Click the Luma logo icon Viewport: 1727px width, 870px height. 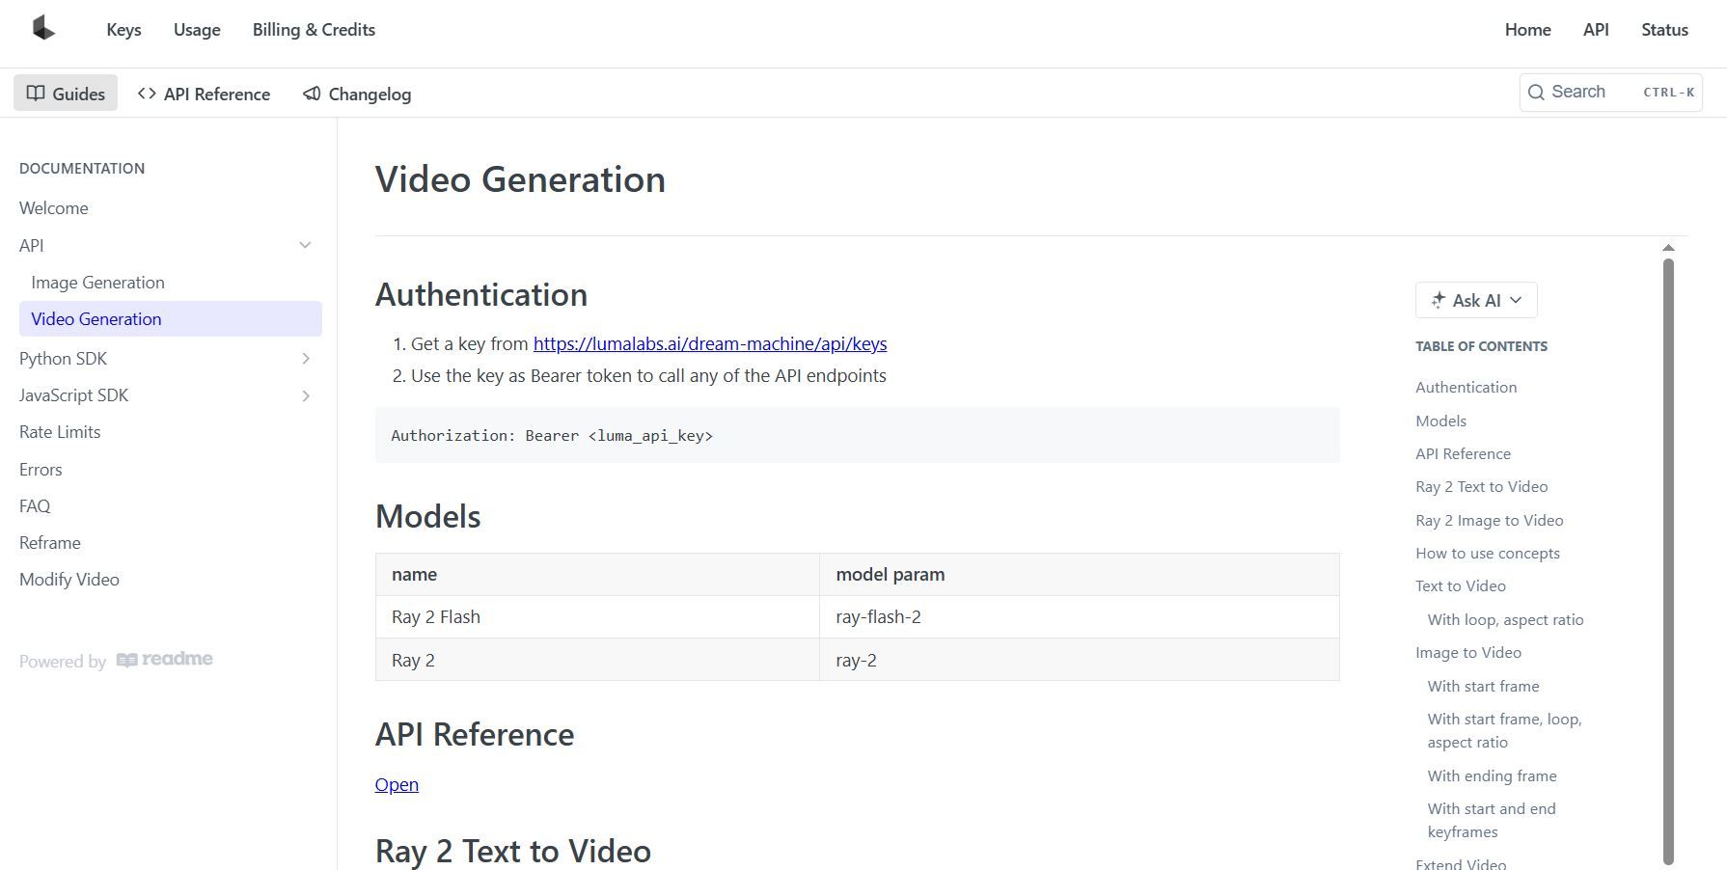tap(43, 28)
